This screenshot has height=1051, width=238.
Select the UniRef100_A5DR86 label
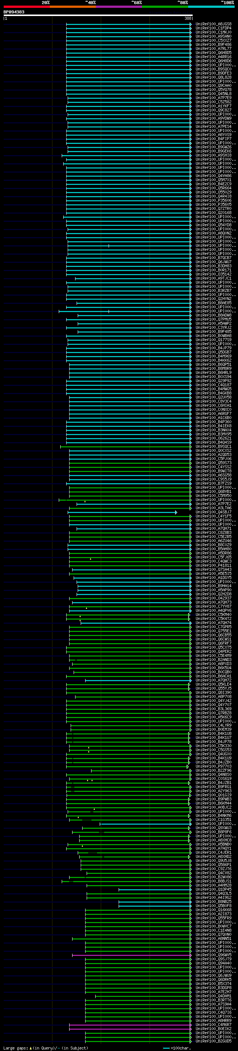point(213,553)
